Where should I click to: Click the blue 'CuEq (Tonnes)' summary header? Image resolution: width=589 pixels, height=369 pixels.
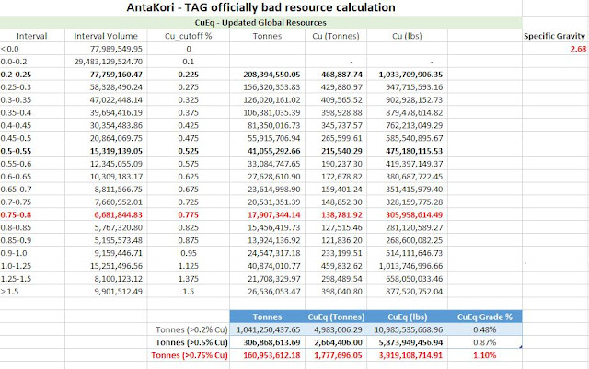(x=336, y=317)
